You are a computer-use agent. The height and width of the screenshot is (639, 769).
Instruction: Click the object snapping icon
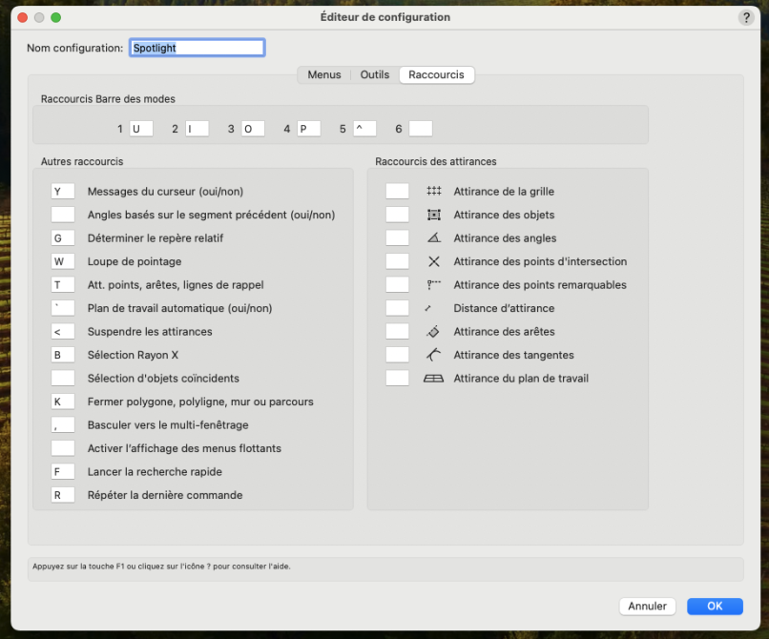[x=433, y=216]
